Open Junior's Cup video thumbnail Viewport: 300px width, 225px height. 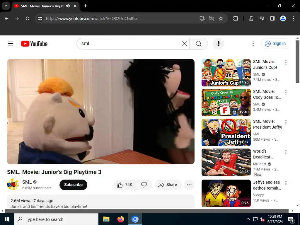(x=226, y=73)
